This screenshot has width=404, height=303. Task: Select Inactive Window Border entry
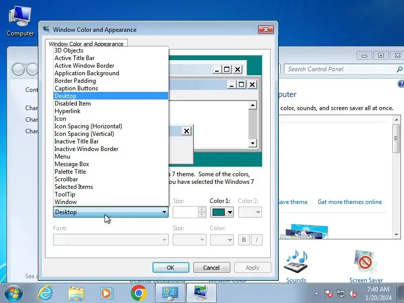[111, 149]
